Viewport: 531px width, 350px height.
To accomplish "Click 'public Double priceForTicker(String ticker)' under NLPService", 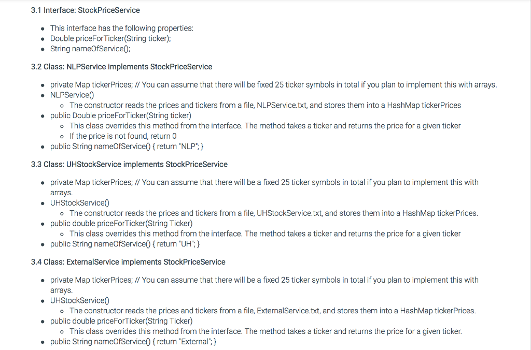I will 120,115.
